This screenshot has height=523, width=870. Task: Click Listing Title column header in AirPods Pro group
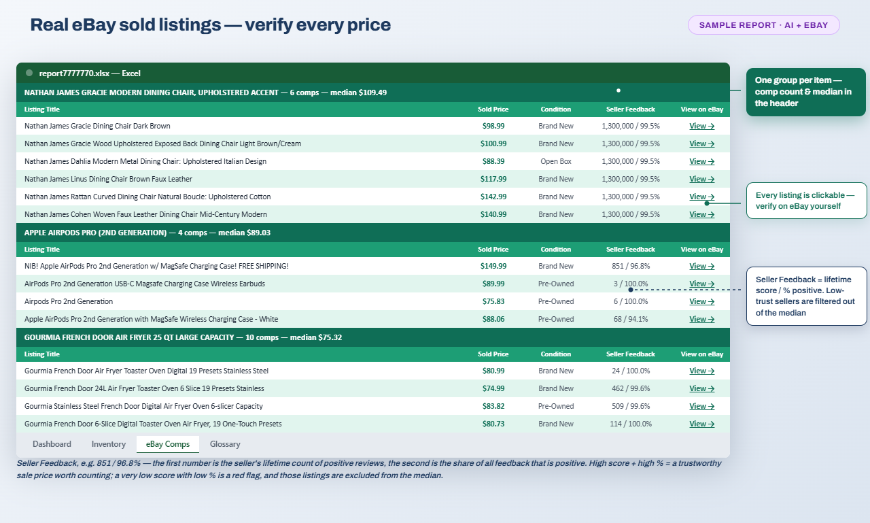pos(42,250)
